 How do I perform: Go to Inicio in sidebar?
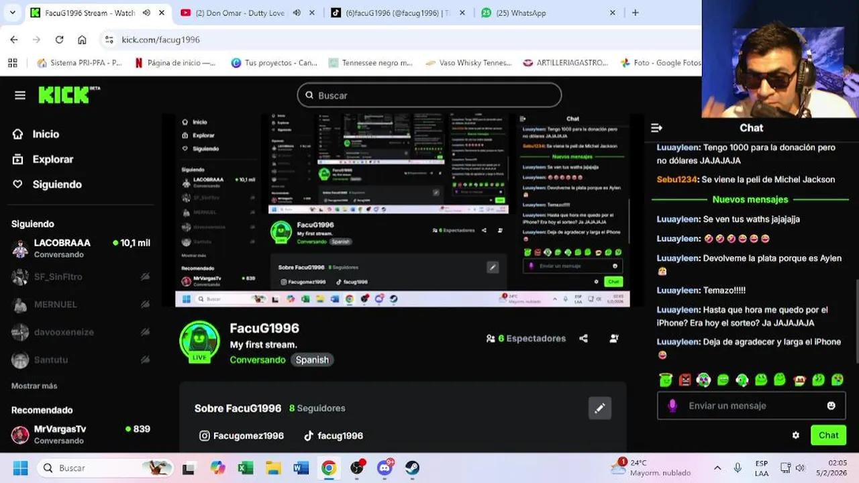[x=36, y=134]
